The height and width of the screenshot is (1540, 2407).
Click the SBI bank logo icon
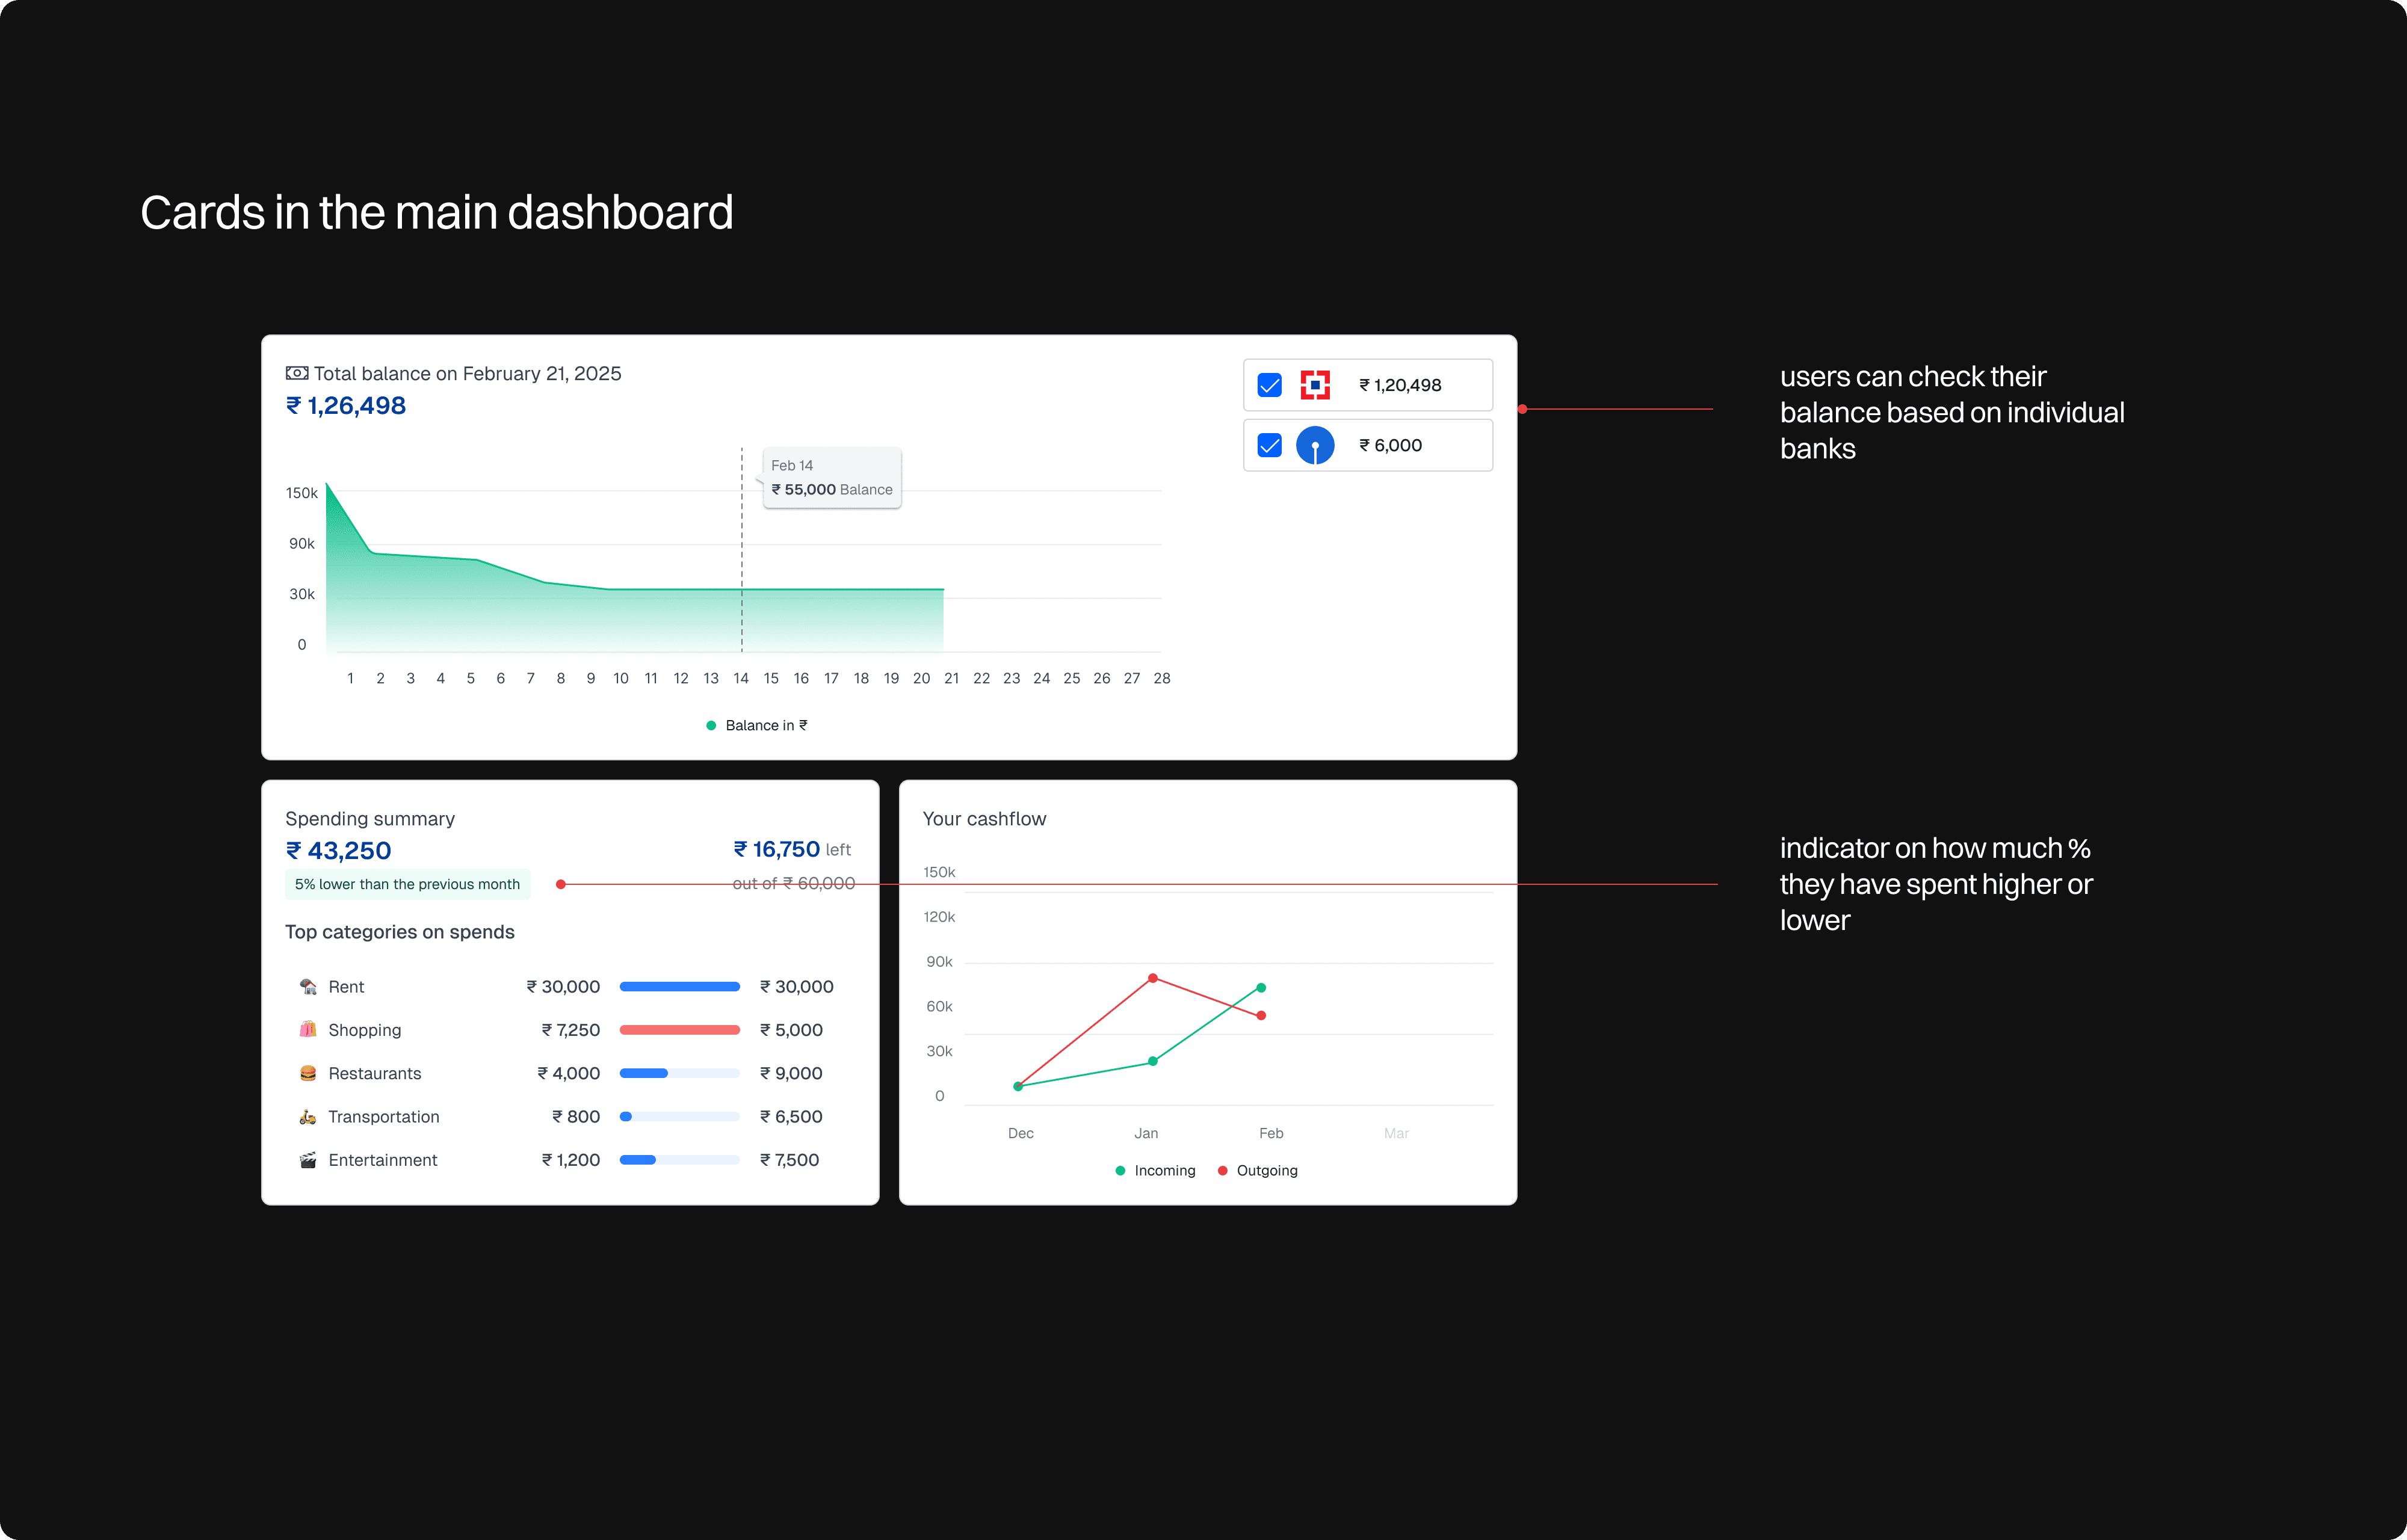[x=1314, y=445]
